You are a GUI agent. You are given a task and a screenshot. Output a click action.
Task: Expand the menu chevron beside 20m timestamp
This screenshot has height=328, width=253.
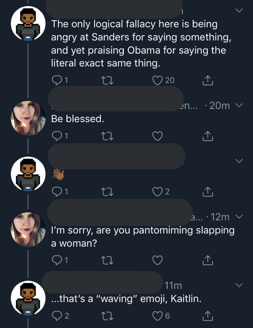[239, 105]
